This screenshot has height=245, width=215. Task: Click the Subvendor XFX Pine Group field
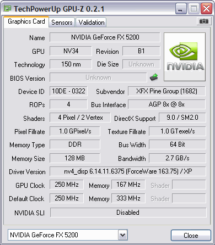click(166, 91)
